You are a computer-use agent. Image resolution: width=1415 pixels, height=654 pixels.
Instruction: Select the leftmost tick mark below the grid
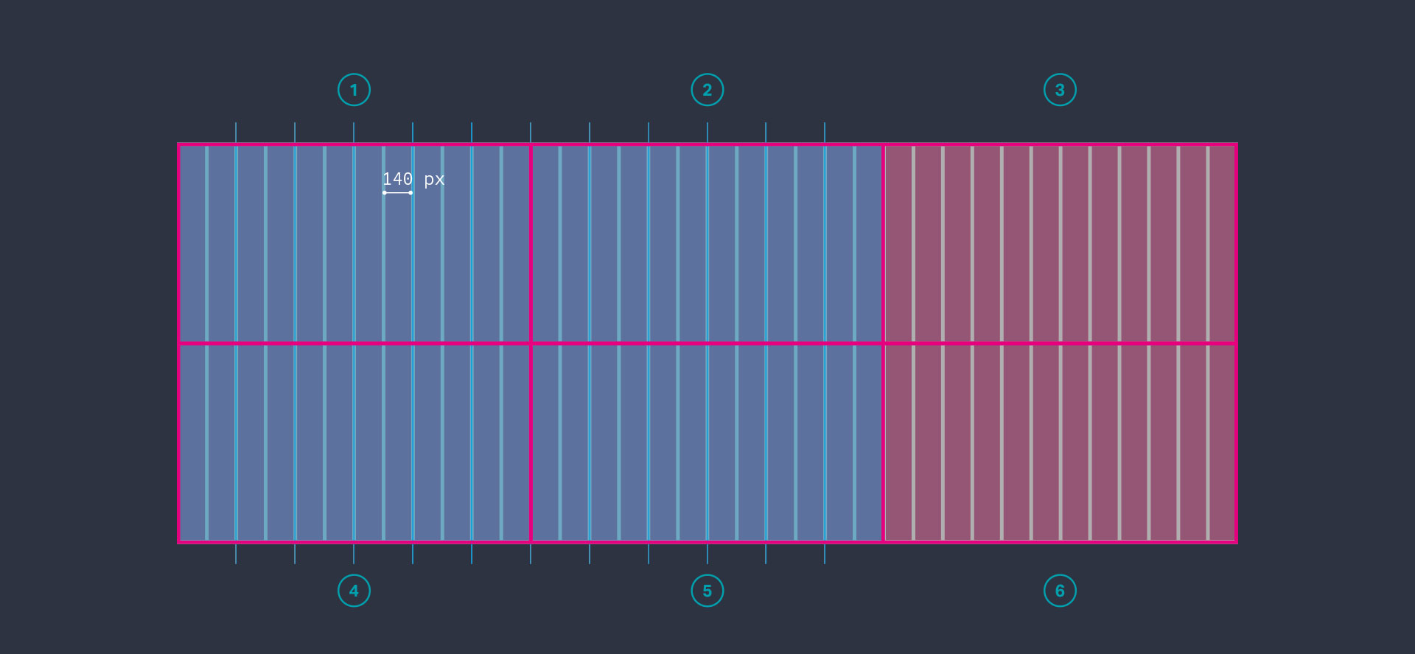coord(236,555)
